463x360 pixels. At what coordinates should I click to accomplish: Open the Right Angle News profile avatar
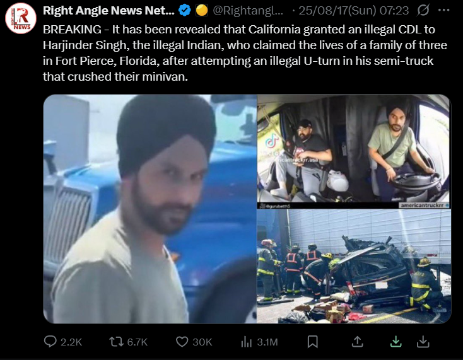(x=21, y=18)
